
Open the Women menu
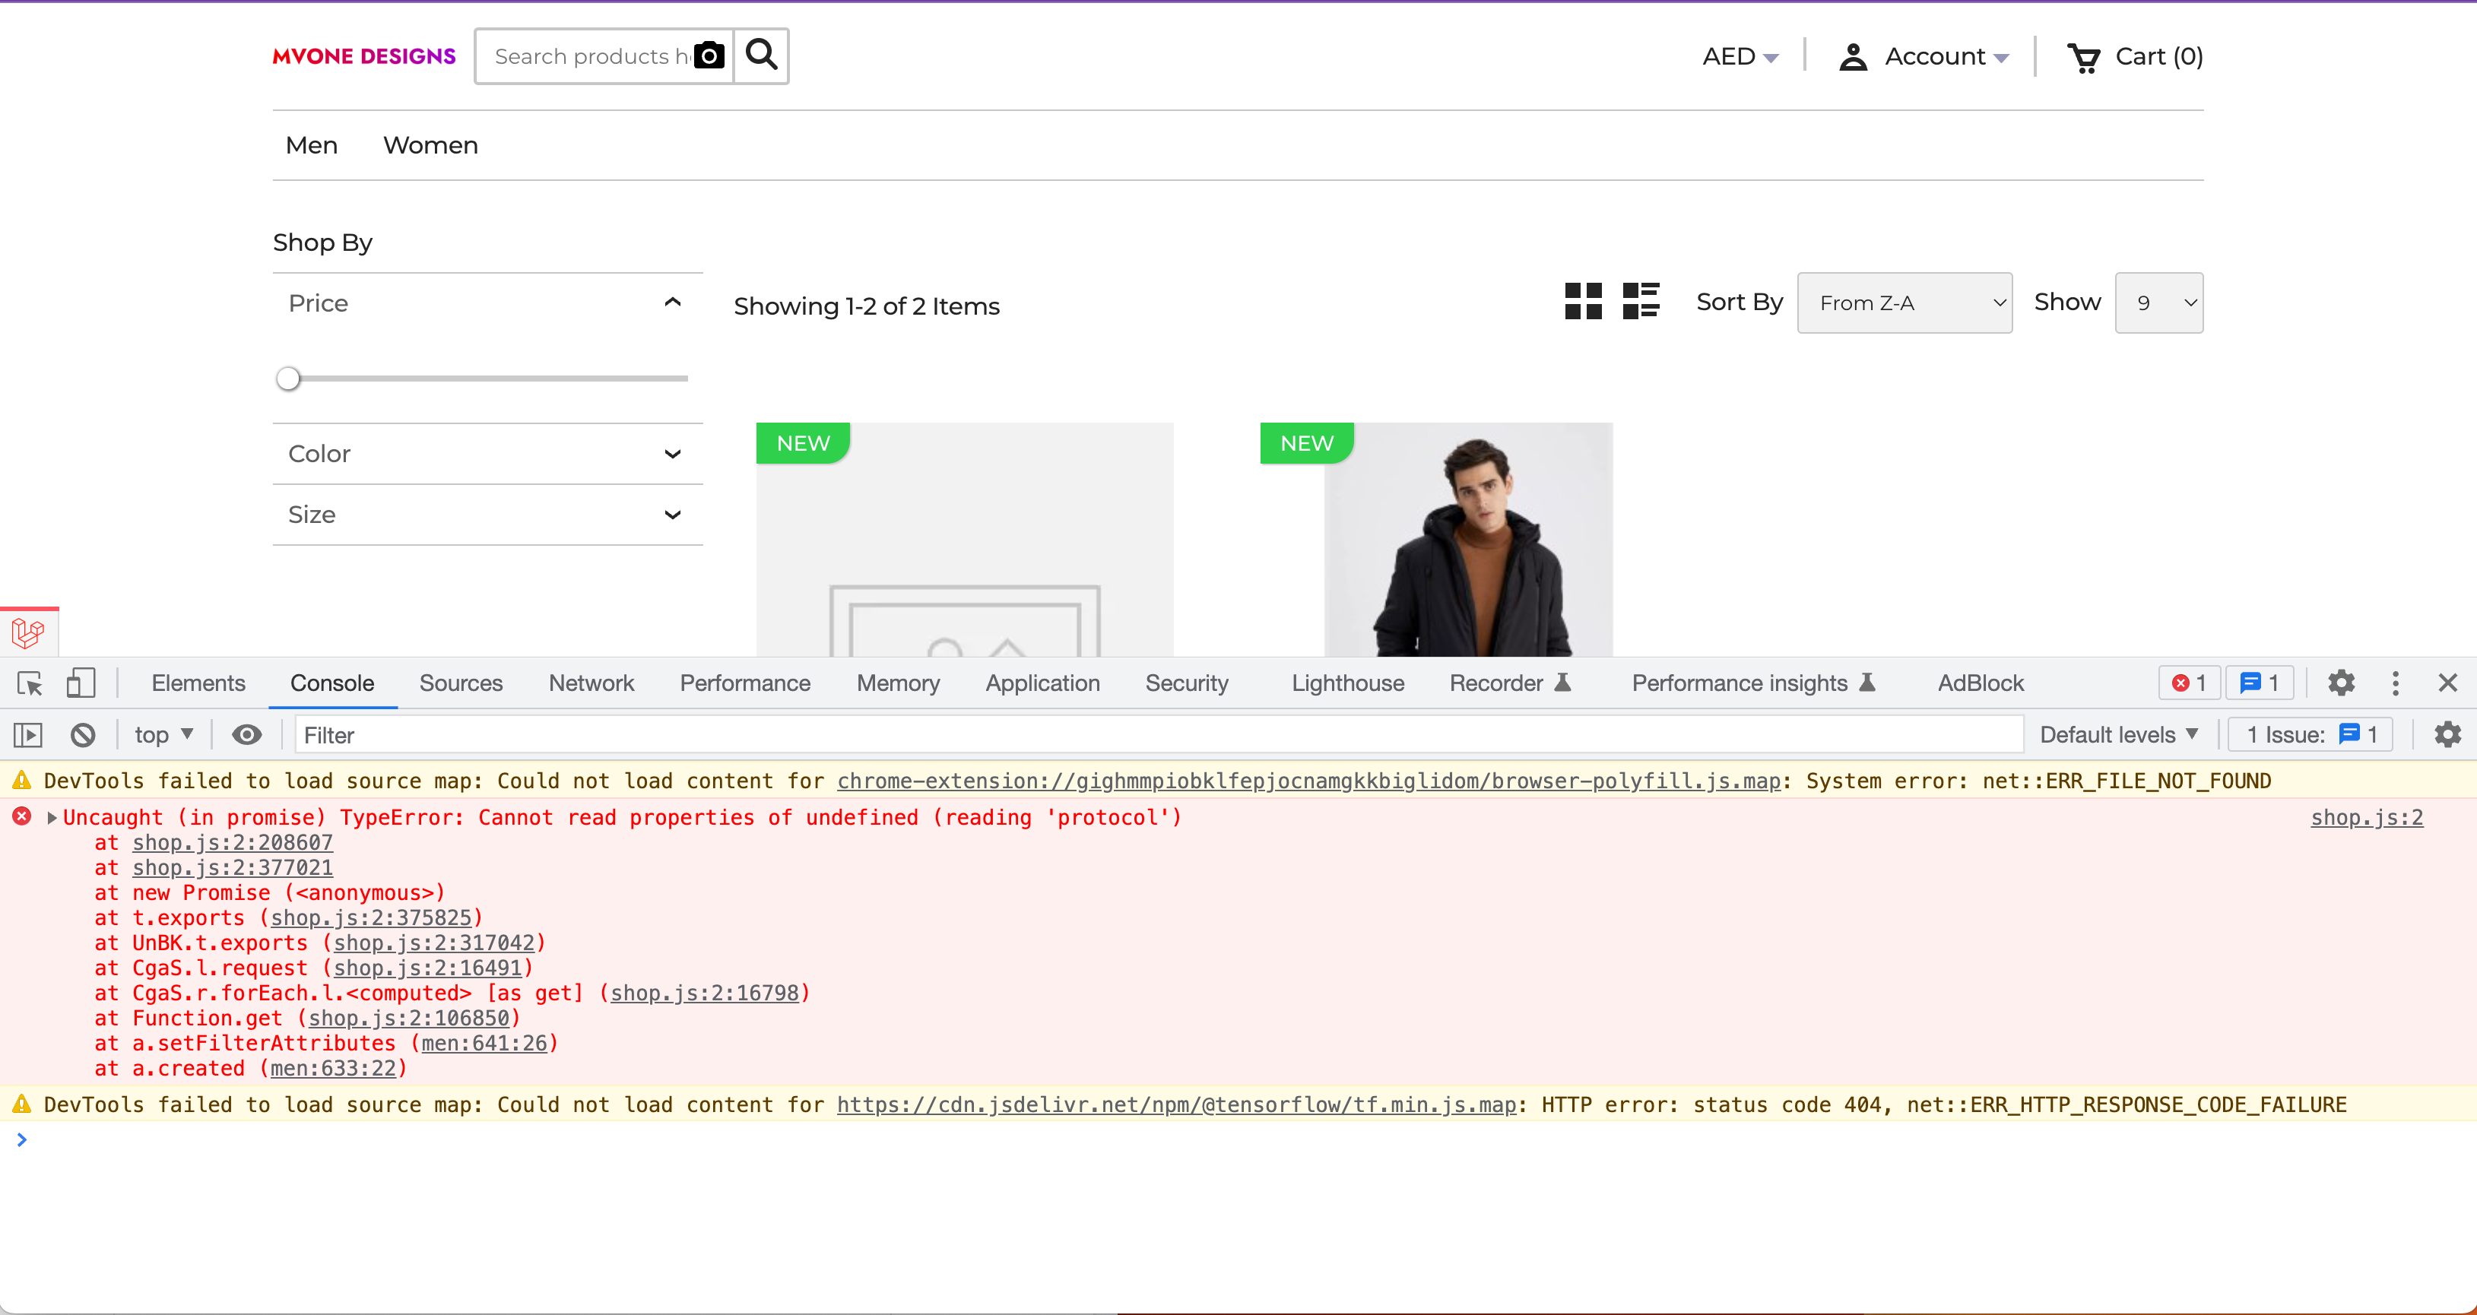[x=430, y=144]
